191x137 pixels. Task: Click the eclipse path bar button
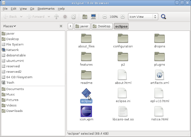click(x=121, y=26)
